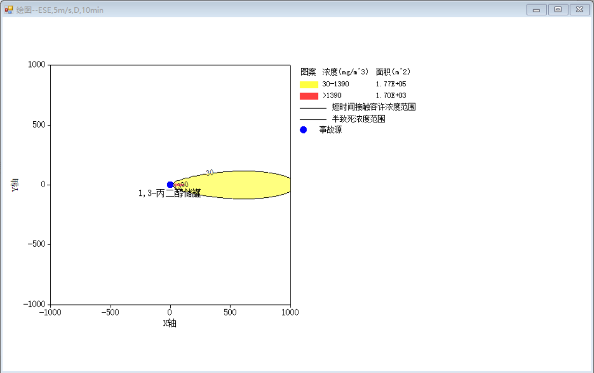Screen dimensions: 594x373
Task: Click the window title '绘图--ESE,5m/s,D,10min'
Action: [x=60, y=10]
